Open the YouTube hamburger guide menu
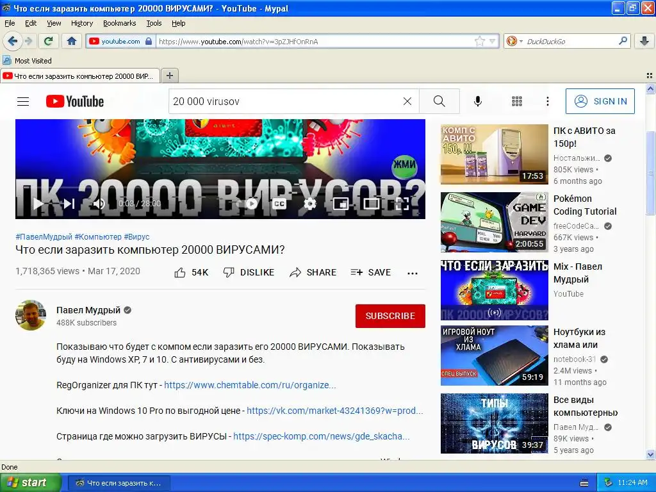This screenshot has width=656, height=492. coord(23,101)
